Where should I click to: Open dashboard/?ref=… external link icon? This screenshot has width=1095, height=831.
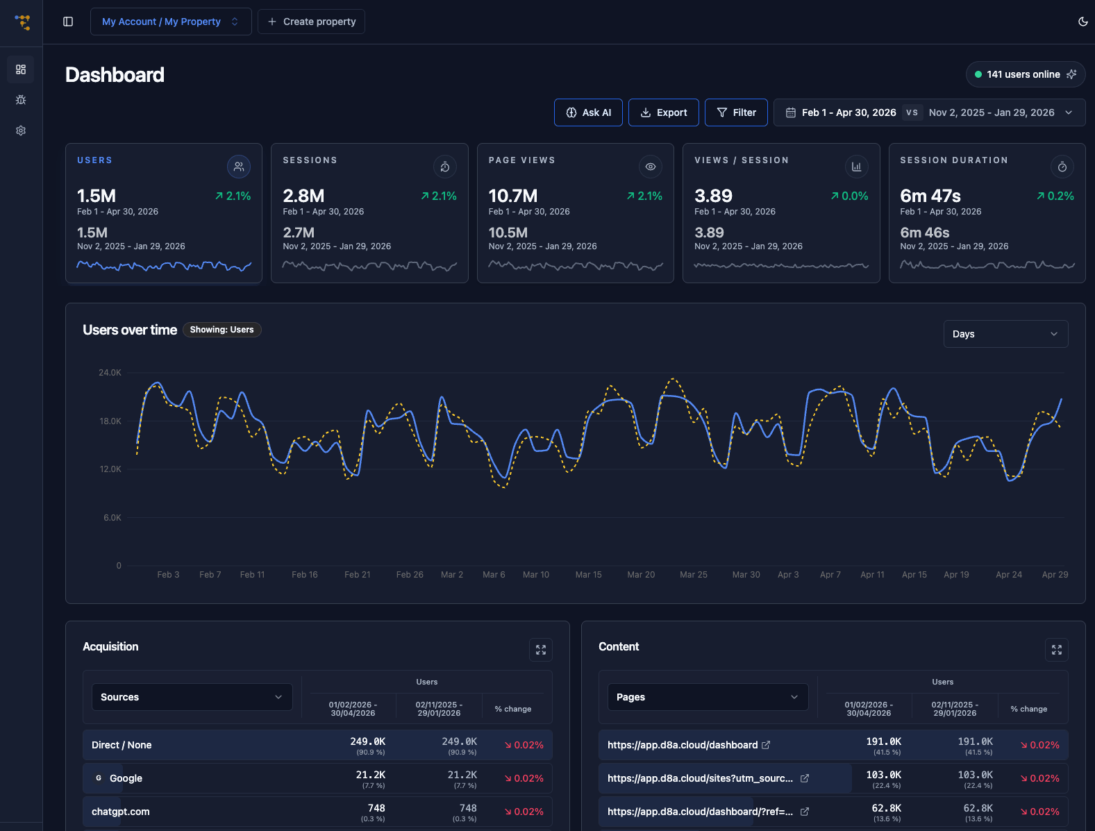tap(805, 812)
